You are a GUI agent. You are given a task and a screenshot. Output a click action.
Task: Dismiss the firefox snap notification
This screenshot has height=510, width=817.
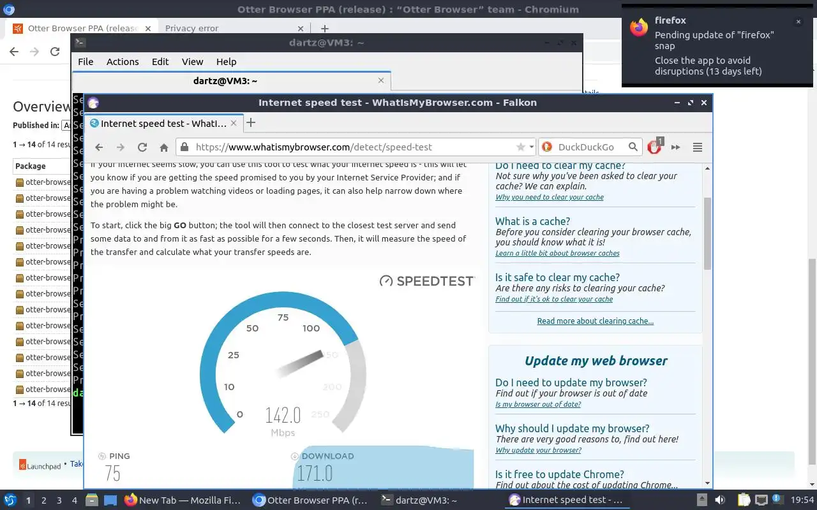[798, 22]
